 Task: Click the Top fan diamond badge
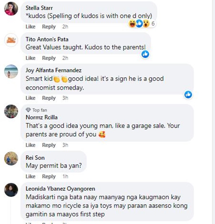[x=28, y=110]
